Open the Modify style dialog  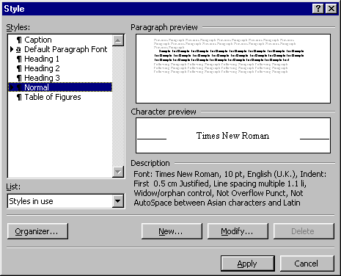pyautogui.click(x=238, y=231)
